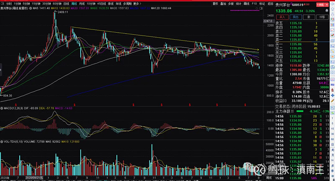Image resolution: width=335 pixels, height=181 pixels.
Task: Click the small toggle icon next to 主力净额
Action: [x=292, y=111]
